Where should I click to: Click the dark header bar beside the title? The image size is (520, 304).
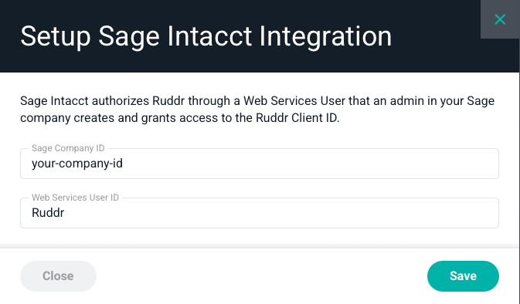434,36
